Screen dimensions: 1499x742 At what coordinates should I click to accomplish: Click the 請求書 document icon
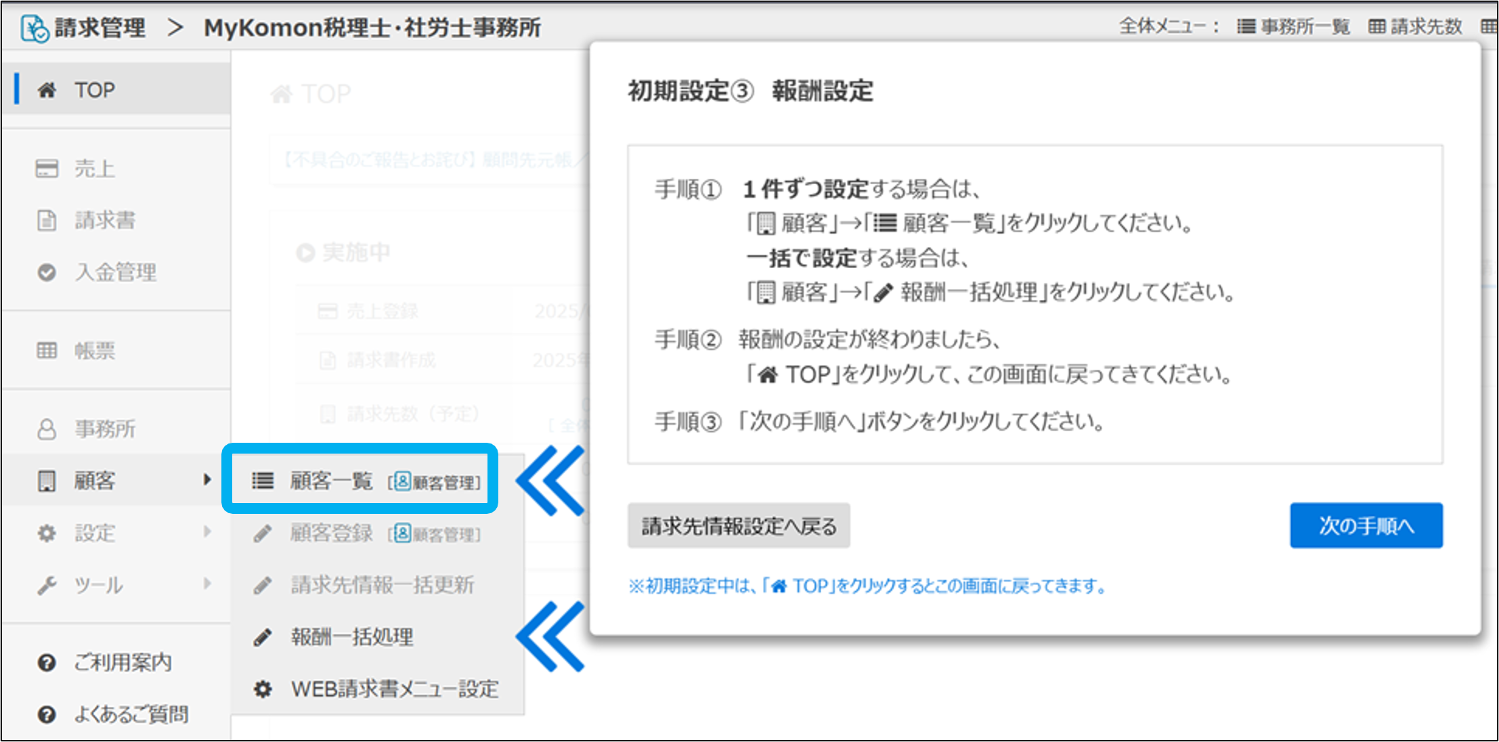[x=47, y=220]
